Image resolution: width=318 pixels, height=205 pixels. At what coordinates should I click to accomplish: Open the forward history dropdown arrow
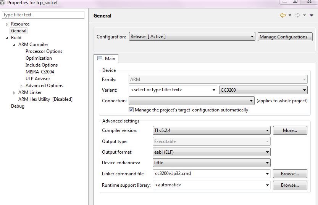coord(304,15)
